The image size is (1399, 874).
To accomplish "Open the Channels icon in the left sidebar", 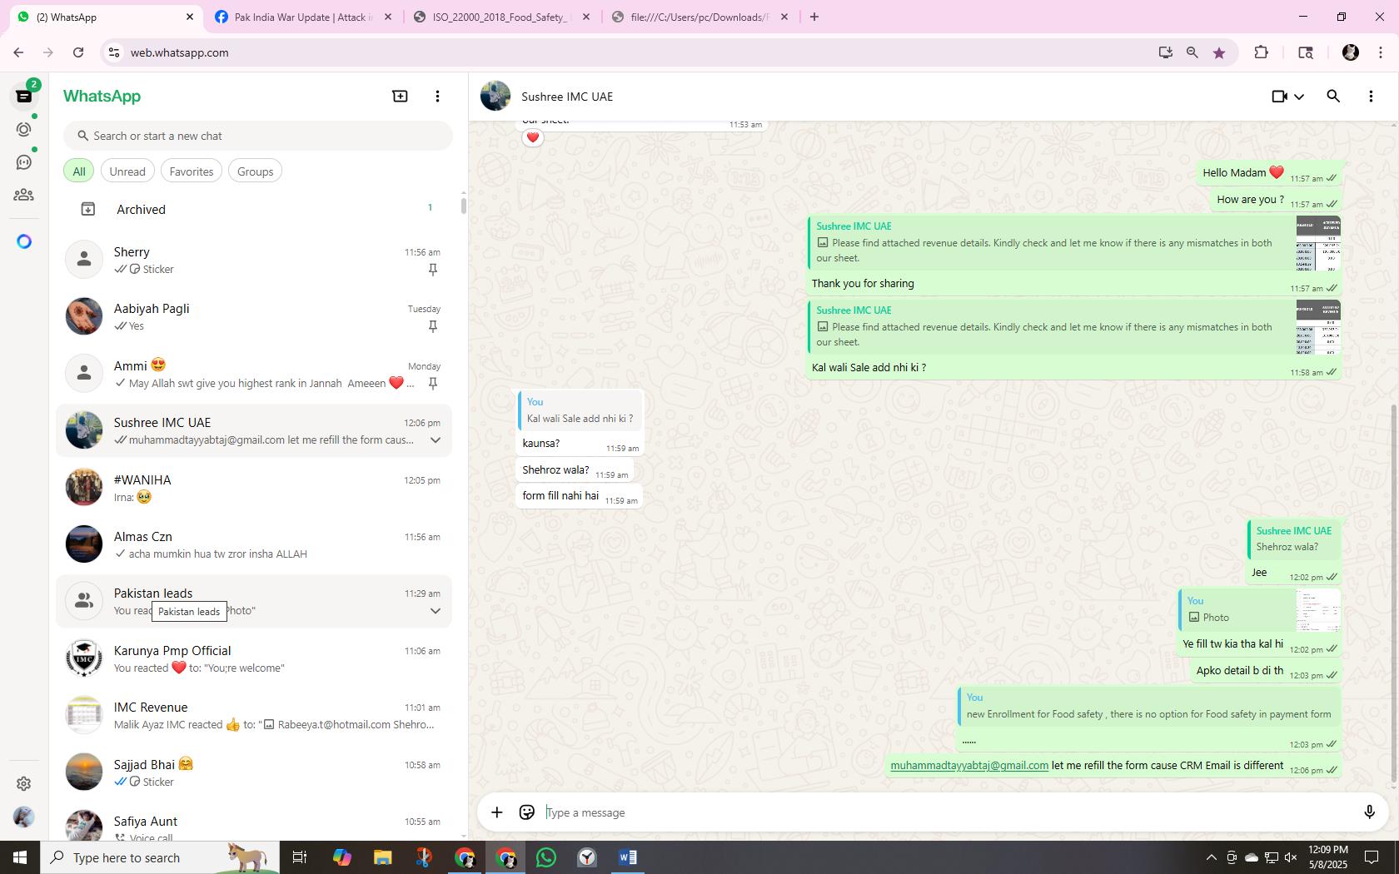I will (24, 162).
